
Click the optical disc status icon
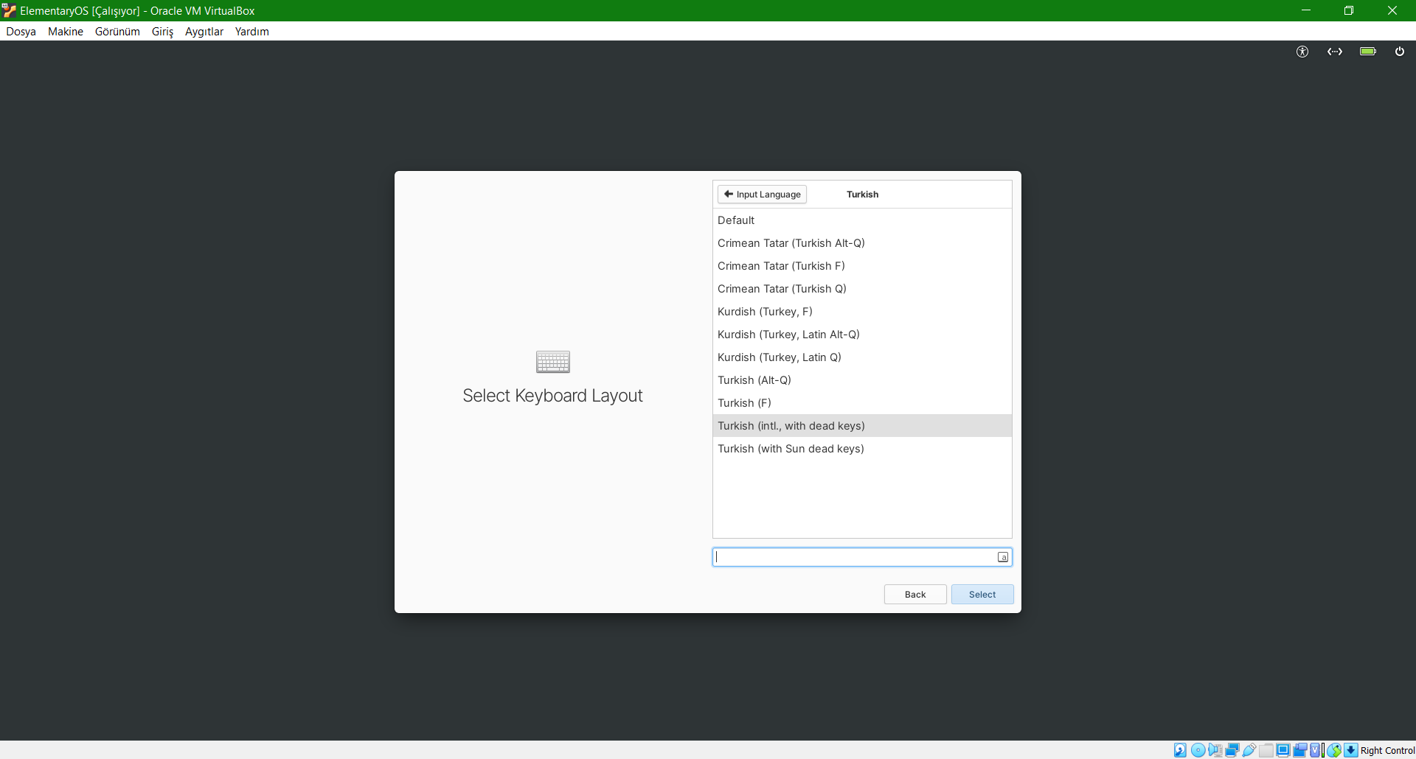pos(1198,750)
